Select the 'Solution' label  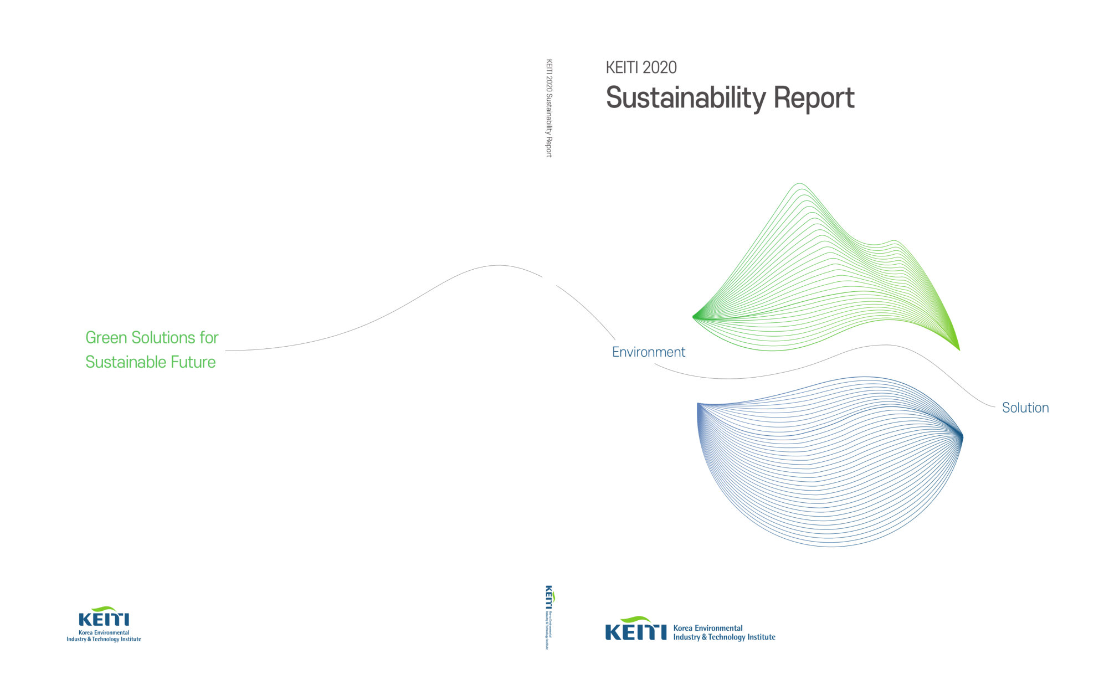click(x=1025, y=408)
